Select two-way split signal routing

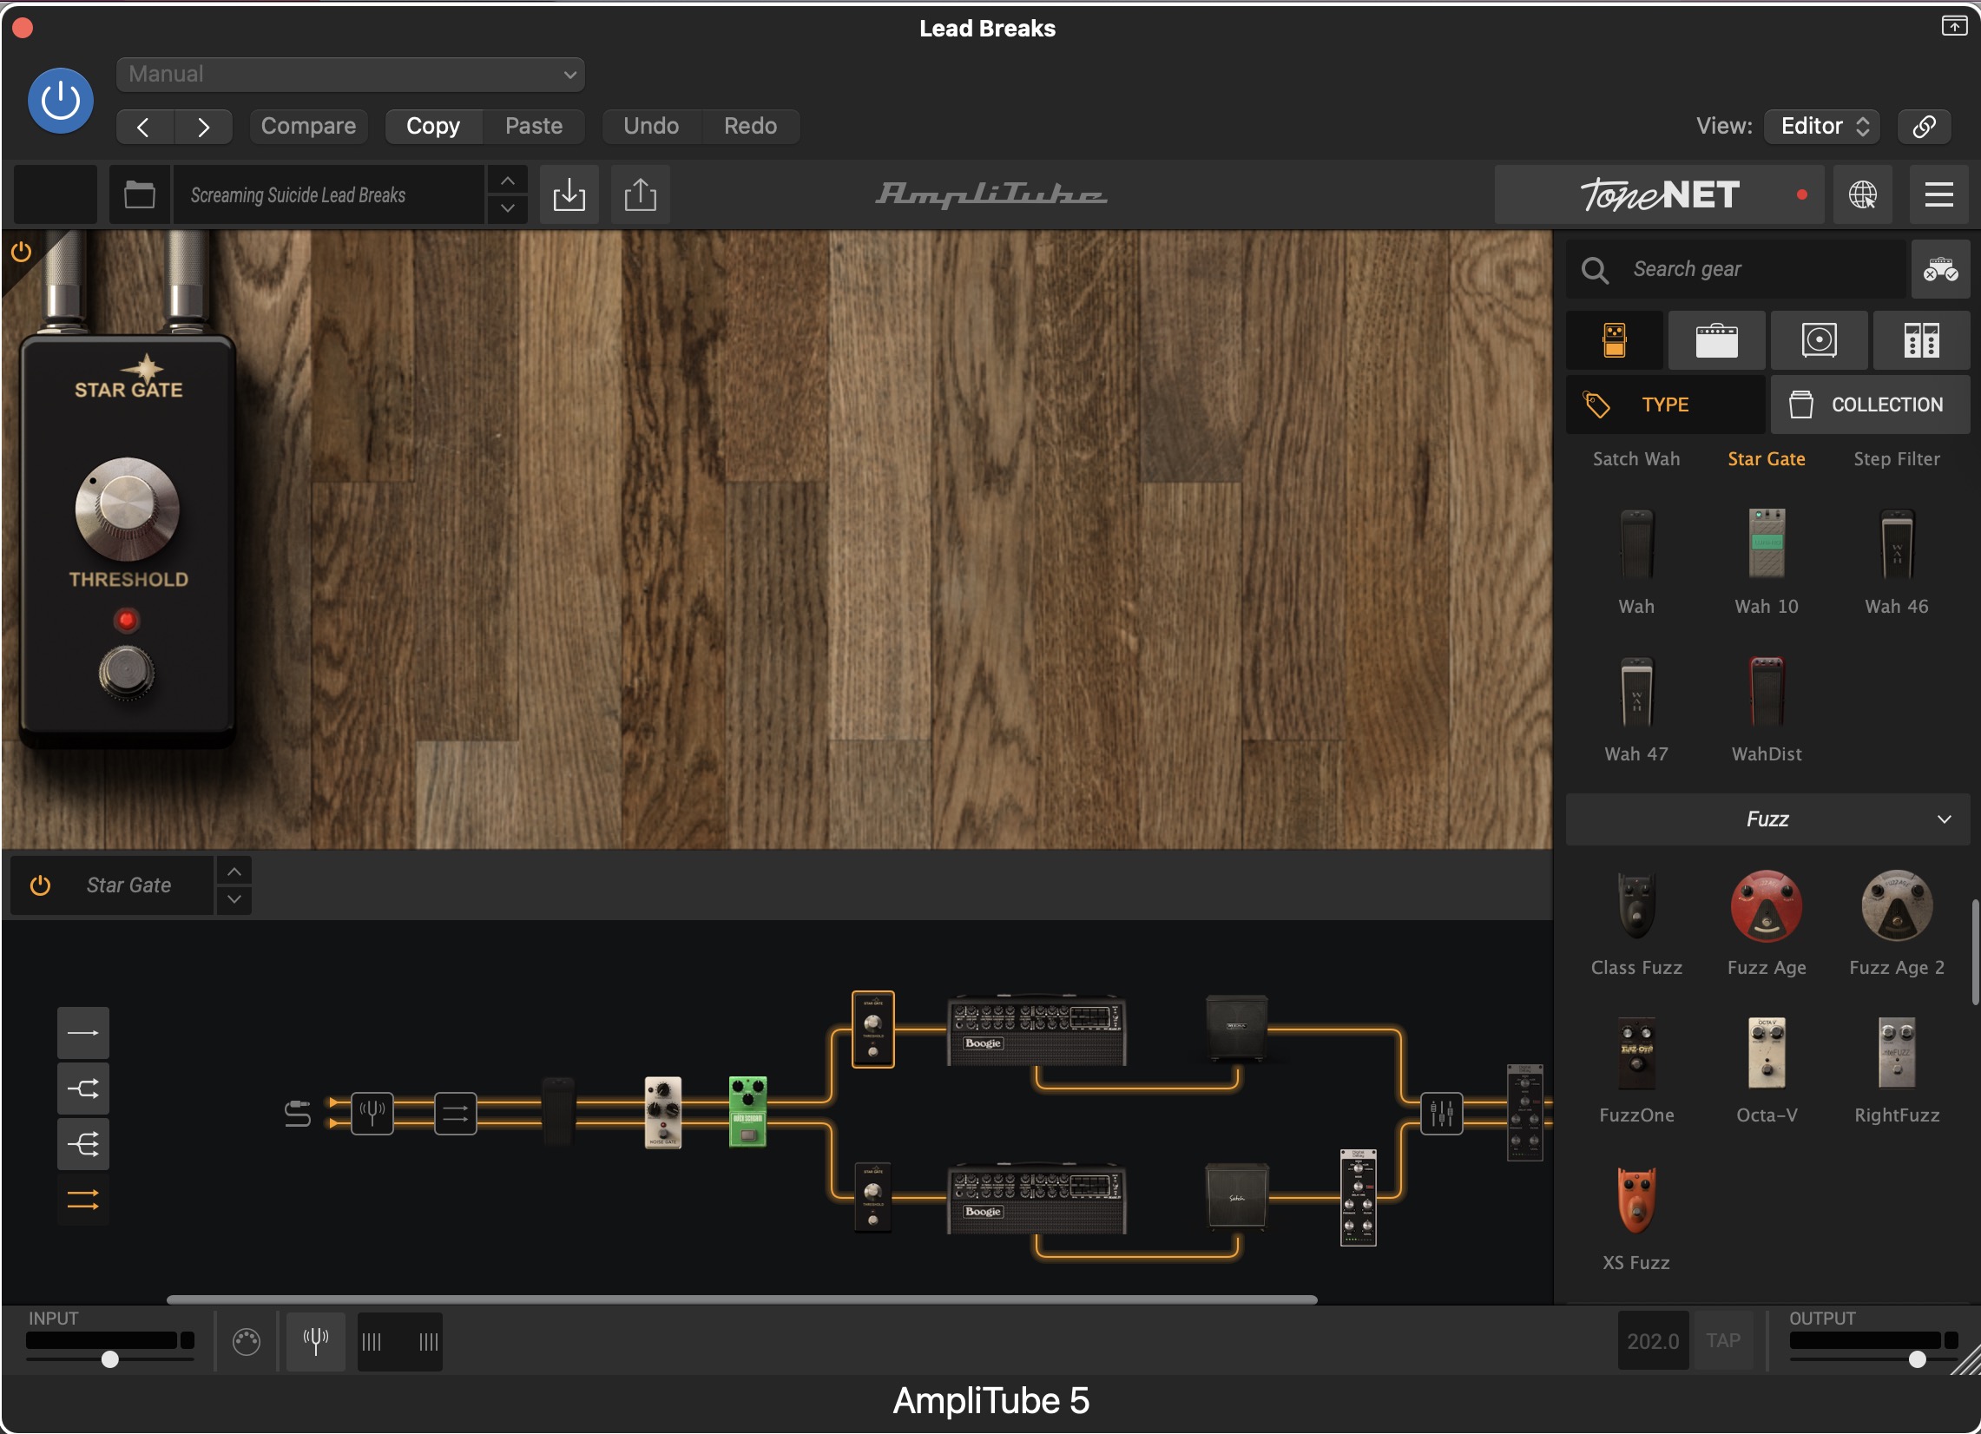(83, 1089)
